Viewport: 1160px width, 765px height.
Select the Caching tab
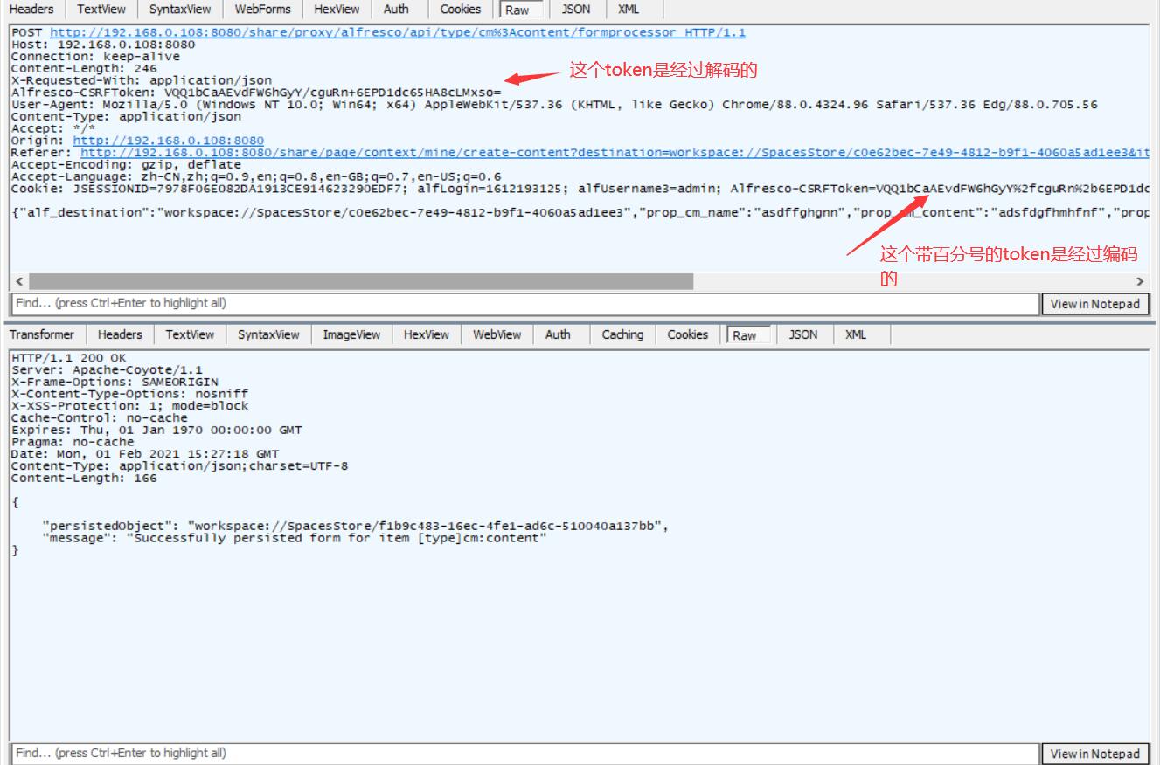click(622, 334)
